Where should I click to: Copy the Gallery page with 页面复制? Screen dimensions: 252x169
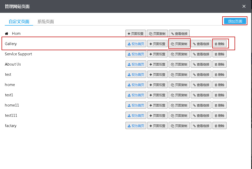179,44
